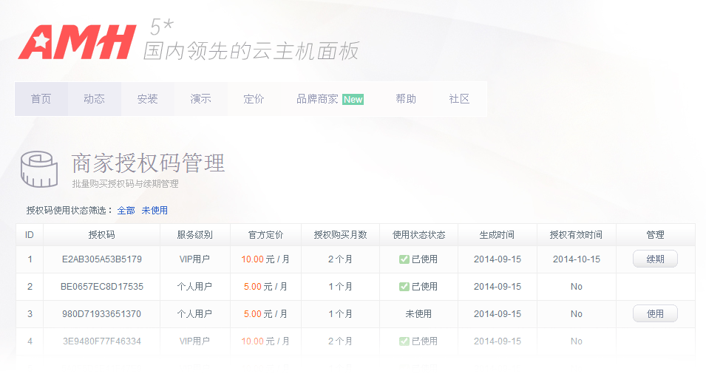
Task: Click the AMH logo
Action: point(77,42)
